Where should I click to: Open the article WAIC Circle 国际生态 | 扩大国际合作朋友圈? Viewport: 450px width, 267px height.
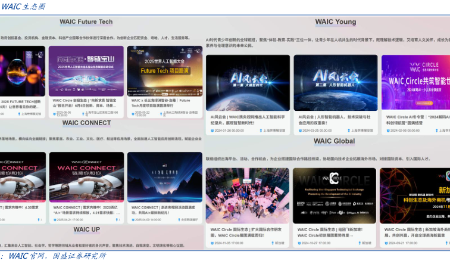[246, 232]
